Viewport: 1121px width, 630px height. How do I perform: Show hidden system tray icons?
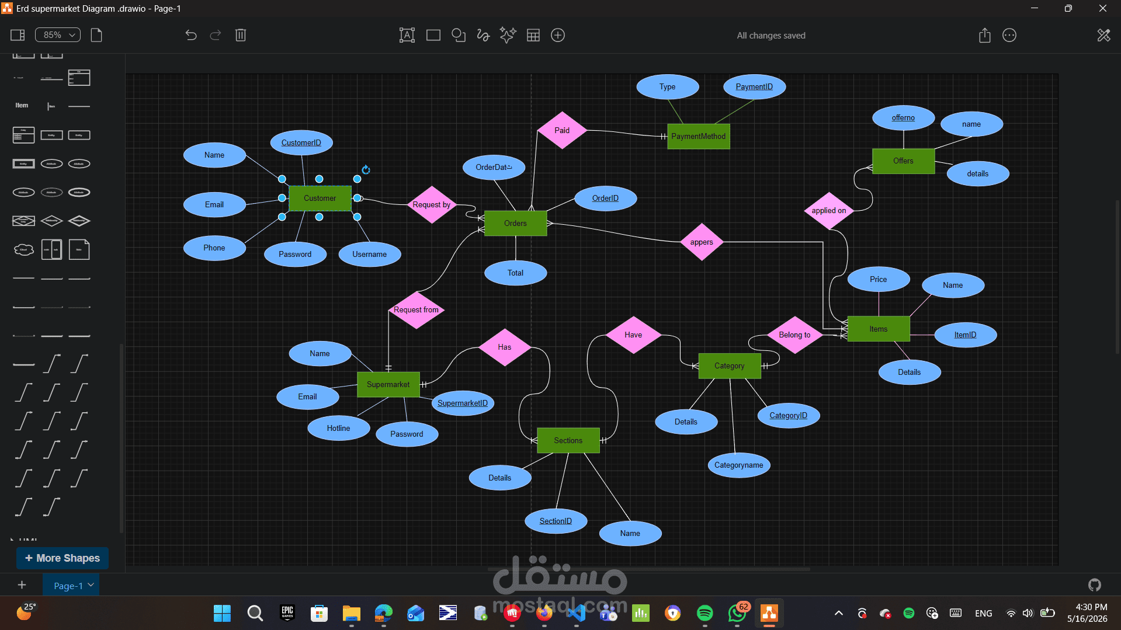click(839, 613)
